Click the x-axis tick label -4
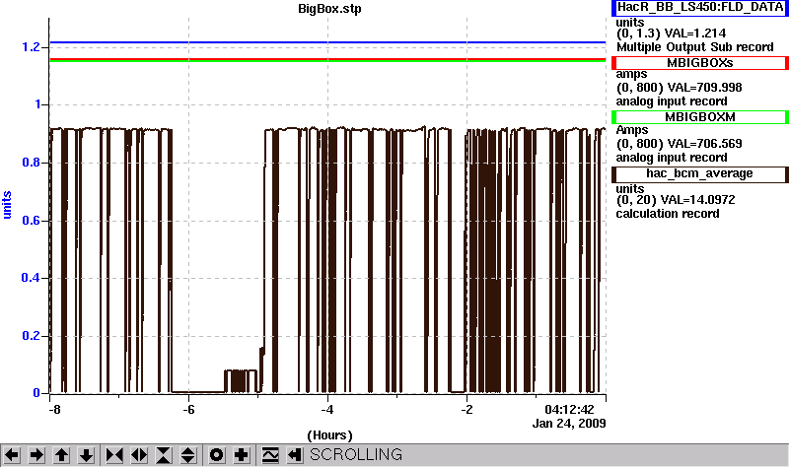 [x=327, y=410]
